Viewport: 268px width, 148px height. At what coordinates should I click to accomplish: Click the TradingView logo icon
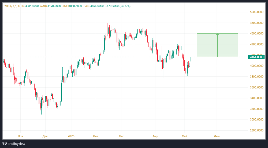tap(5, 144)
